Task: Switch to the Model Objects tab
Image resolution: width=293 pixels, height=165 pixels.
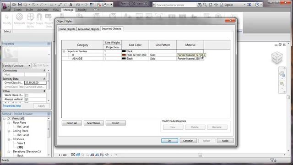Action: point(67,29)
